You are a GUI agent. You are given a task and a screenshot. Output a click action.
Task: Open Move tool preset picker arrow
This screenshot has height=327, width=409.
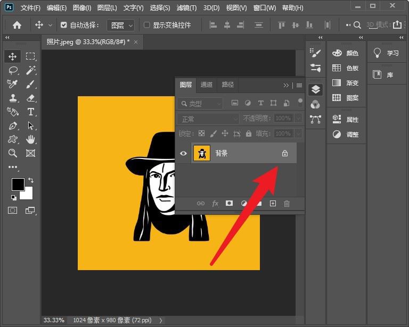click(50, 25)
